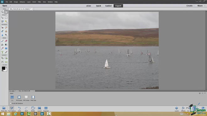Screen dimensions: 207x116
Task: Open the Layers panel icon
Action: [177, 109]
